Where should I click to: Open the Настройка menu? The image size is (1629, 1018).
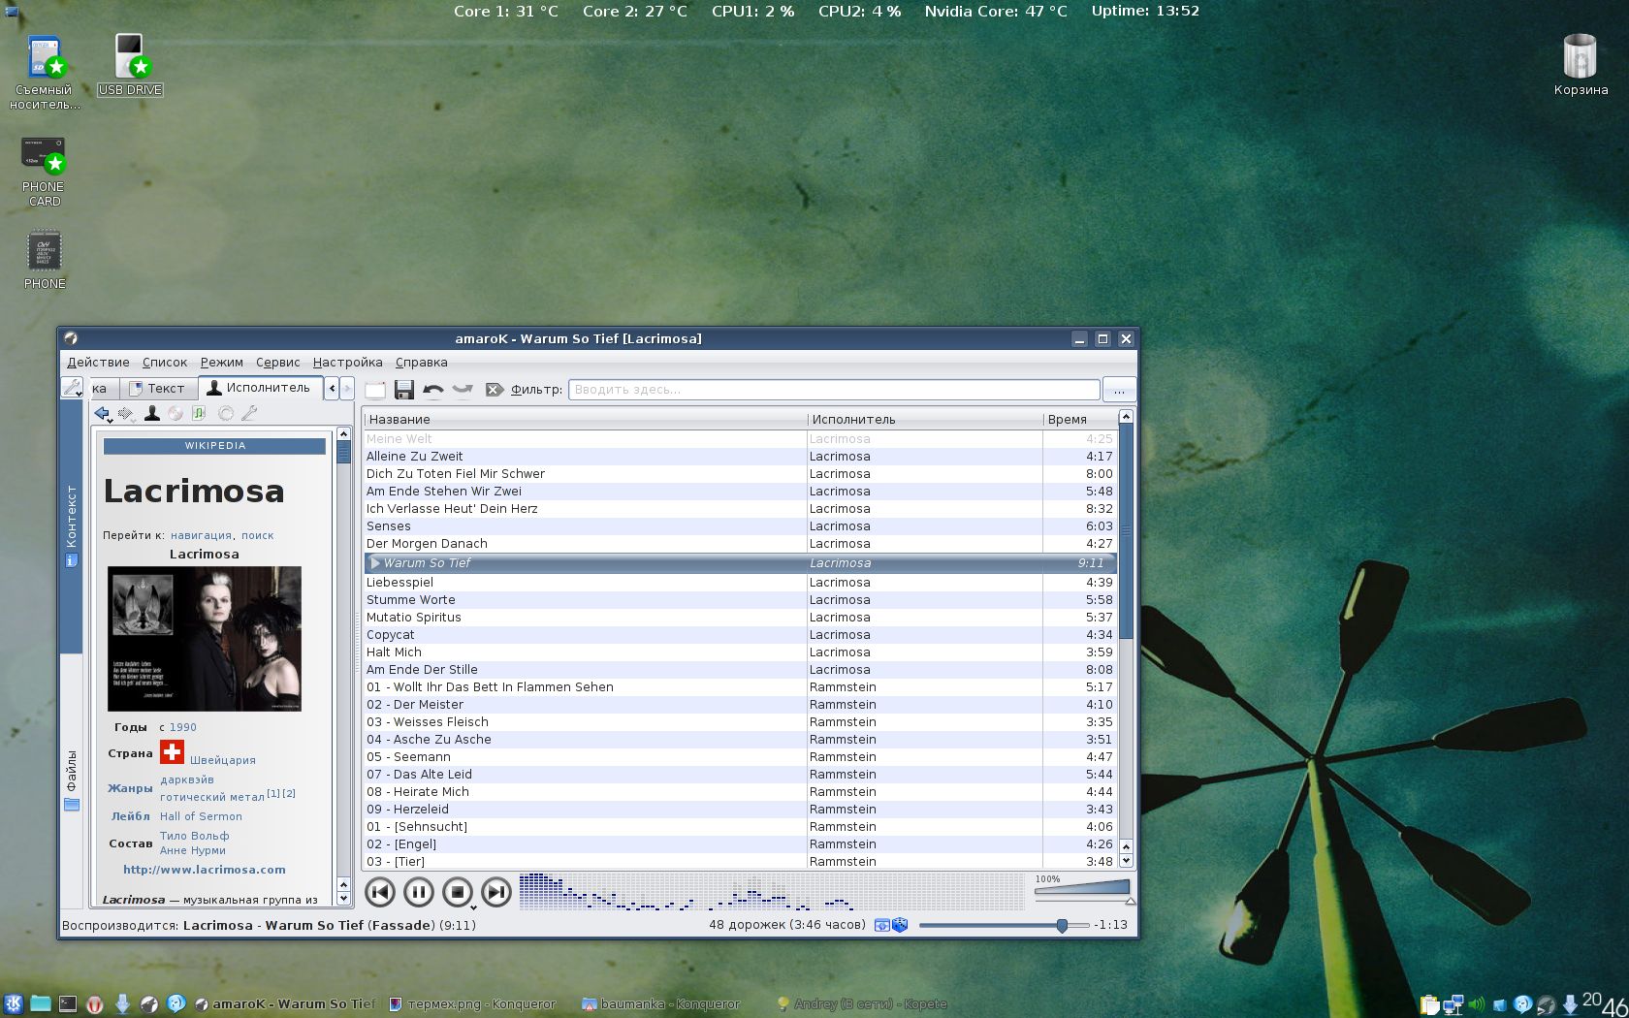(x=348, y=363)
